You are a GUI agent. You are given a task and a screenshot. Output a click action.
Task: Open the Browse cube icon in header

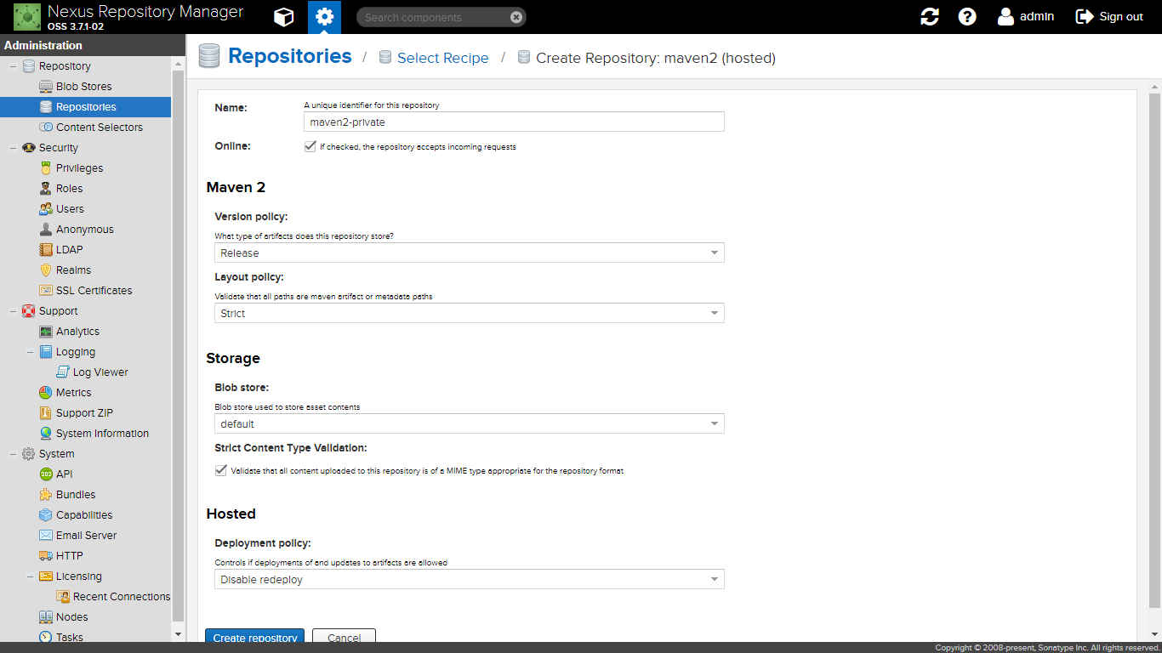pyautogui.click(x=284, y=17)
